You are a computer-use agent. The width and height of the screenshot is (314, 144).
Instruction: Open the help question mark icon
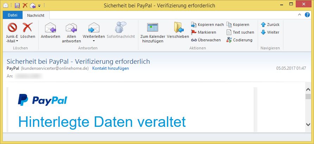tap(307, 15)
